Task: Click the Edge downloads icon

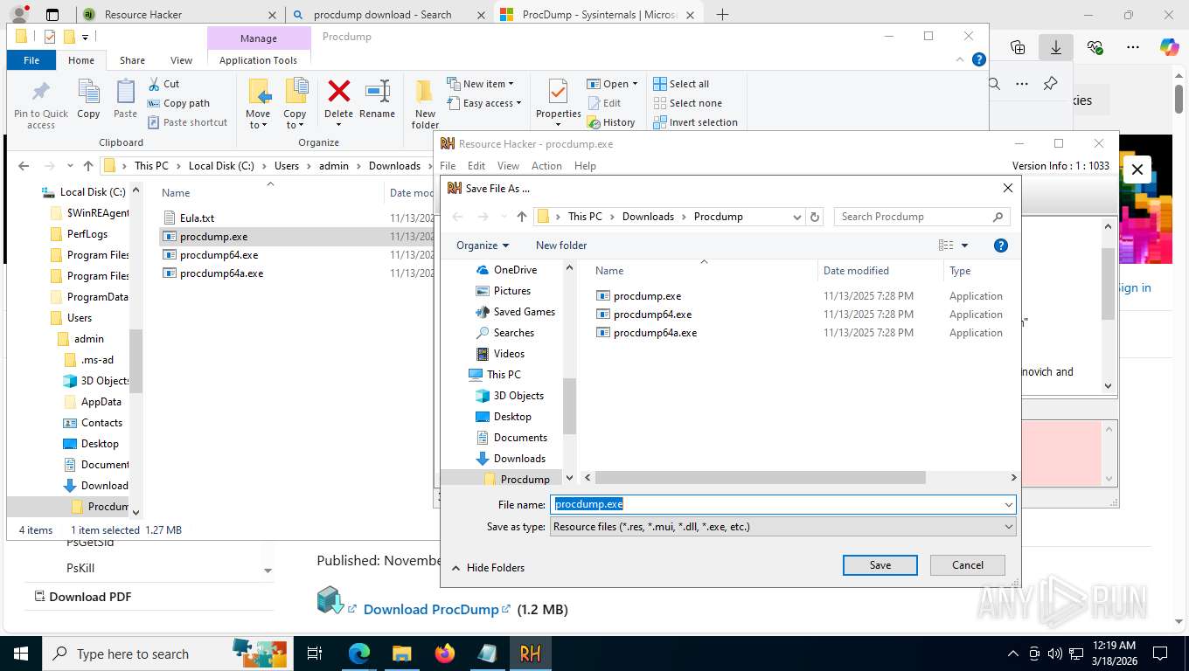Action: (1055, 47)
